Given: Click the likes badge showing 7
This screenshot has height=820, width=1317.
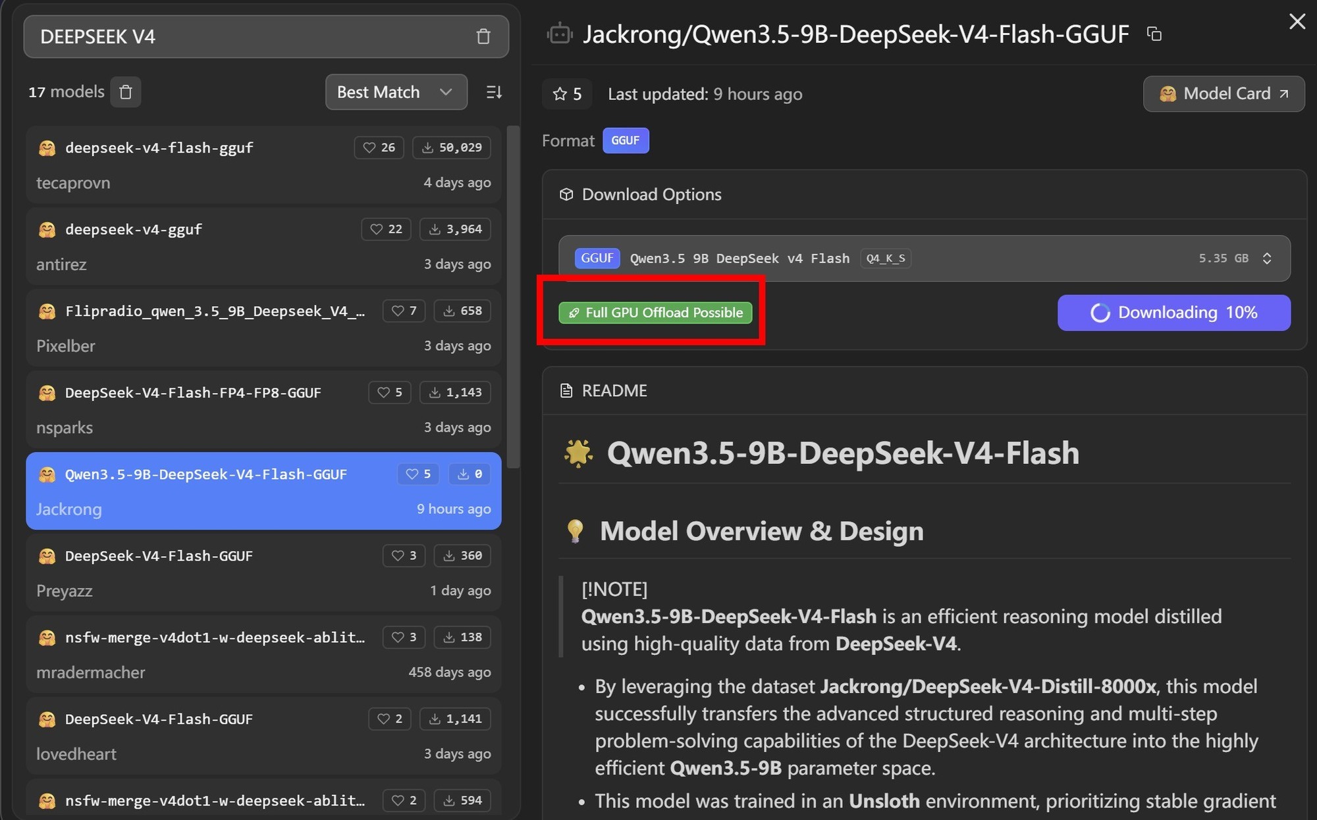Looking at the screenshot, I should click(404, 311).
